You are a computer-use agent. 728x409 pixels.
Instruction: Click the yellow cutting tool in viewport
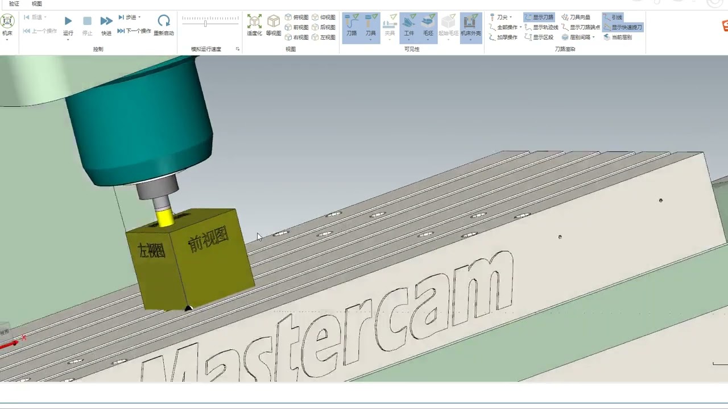[x=165, y=218]
